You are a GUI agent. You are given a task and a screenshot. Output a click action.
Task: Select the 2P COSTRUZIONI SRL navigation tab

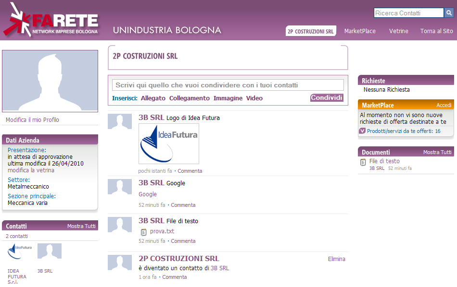click(311, 31)
